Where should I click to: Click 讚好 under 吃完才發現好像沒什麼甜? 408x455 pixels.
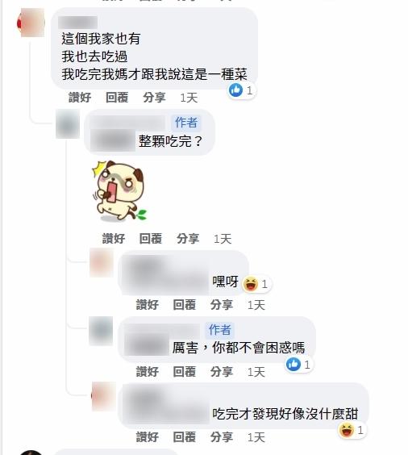point(148,437)
